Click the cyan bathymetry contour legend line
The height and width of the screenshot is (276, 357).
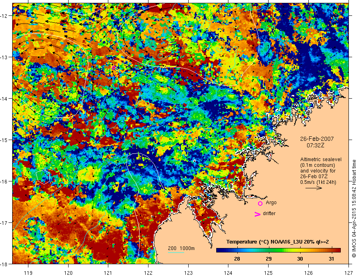[x=176, y=253]
